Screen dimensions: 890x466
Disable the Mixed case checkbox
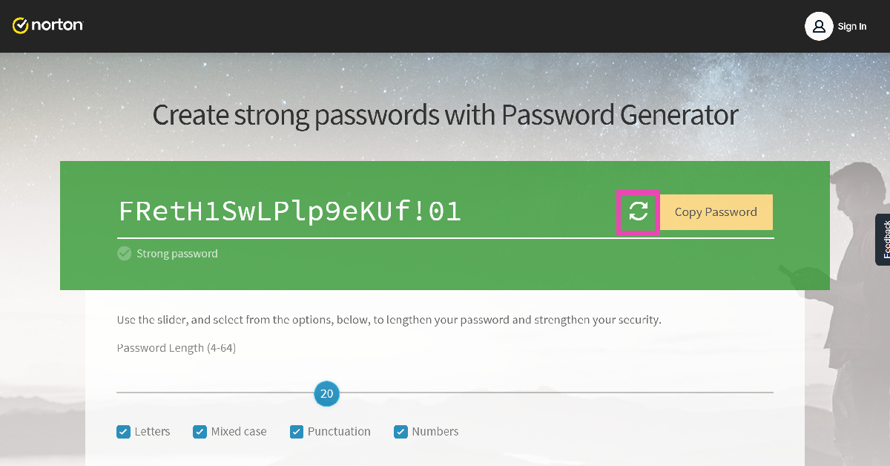coord(200,432)
